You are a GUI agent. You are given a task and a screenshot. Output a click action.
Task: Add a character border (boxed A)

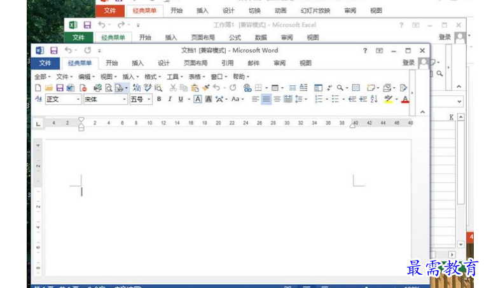click(198, 99)
